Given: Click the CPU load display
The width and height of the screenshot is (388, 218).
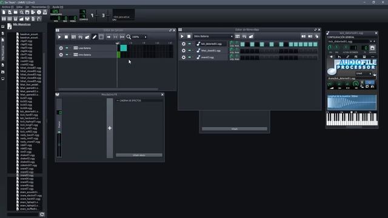Looking at the screenshot, I should [x=124, y=15].
